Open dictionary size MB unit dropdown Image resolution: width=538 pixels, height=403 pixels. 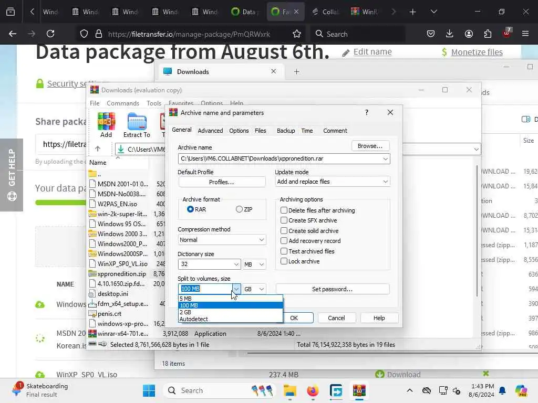click(254, 264)
